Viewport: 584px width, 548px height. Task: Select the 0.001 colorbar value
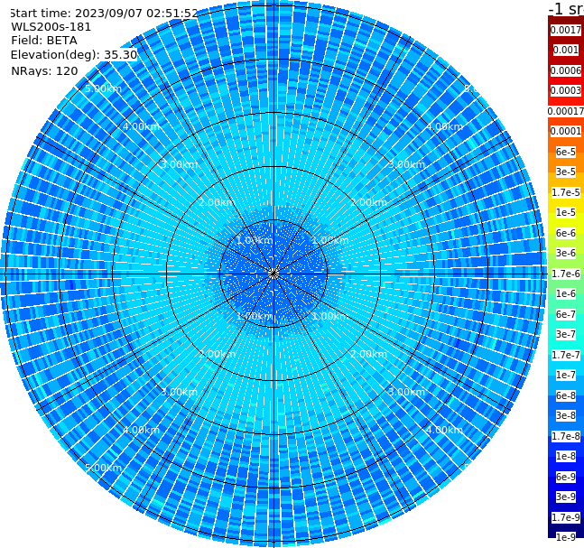566,51
